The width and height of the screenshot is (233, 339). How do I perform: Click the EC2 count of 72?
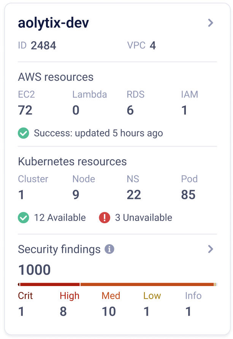click(25, 110)
